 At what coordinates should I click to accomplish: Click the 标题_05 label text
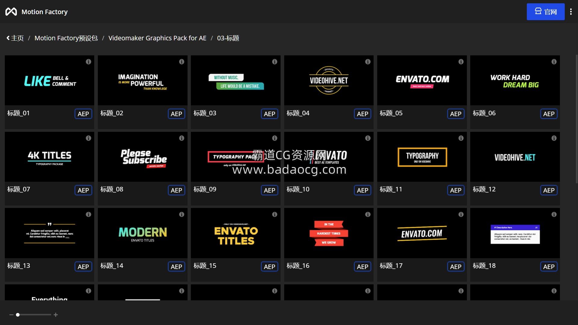(391, 113)
